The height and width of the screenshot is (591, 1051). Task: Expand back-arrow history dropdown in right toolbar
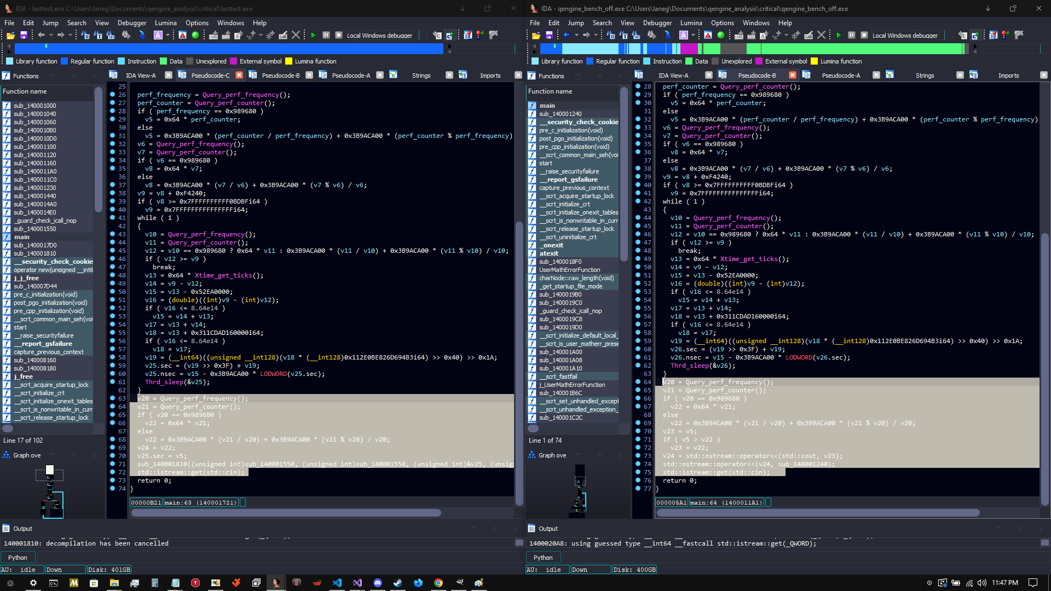coord(576,36)
